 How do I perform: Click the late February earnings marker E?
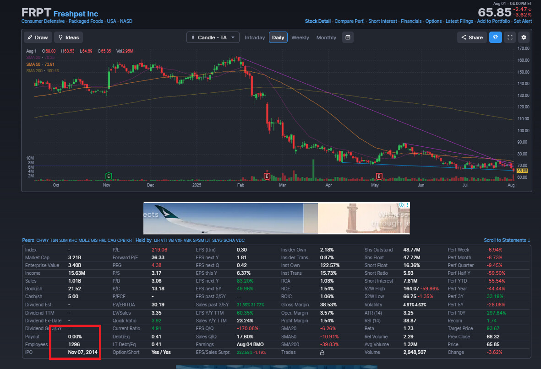267,176
